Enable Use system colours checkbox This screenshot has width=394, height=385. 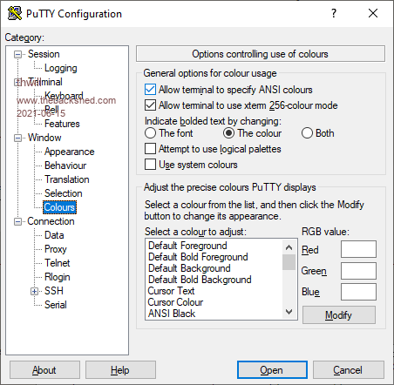(x=150, y=165)
